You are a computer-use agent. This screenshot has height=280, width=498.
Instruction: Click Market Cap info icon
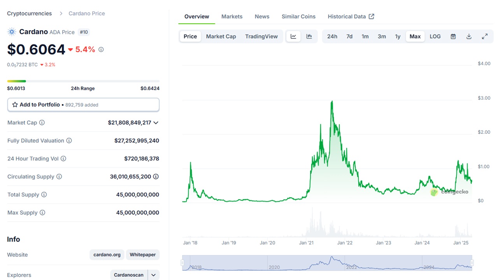click(x=42, y=122)
